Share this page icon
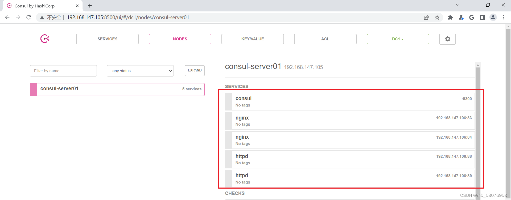The height and width of the screenshot is (200, 511). coord(426,18)
